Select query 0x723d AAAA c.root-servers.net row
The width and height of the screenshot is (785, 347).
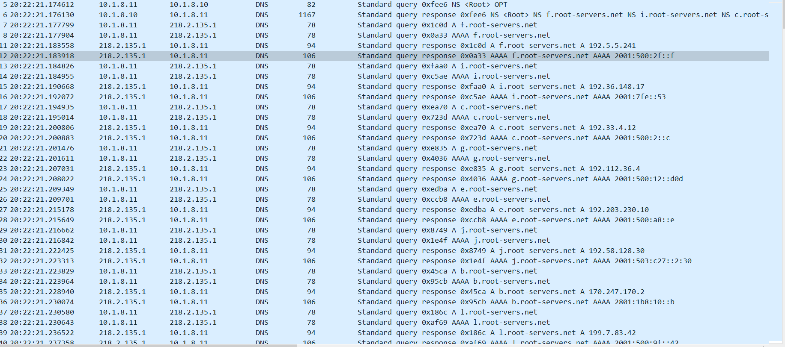pyautogui.click(x=384, y=118)
